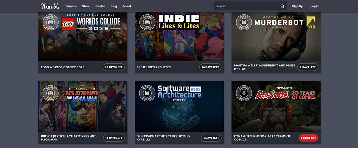358x148 pixels.
Task: Click Software Architecture 2025 by O'Reilly title
Action: (164, 138)
